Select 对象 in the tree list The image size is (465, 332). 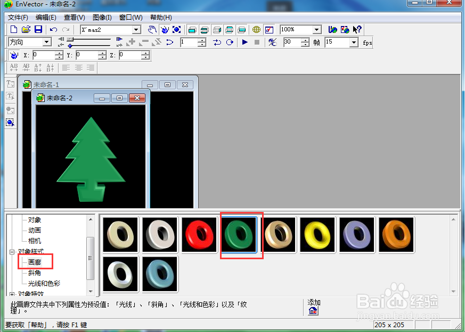coord(35,220)
